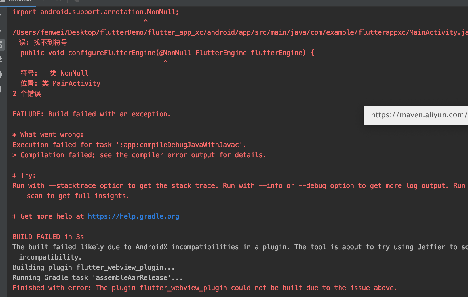Click the 'Execution failed for task' line

[129, 145]
